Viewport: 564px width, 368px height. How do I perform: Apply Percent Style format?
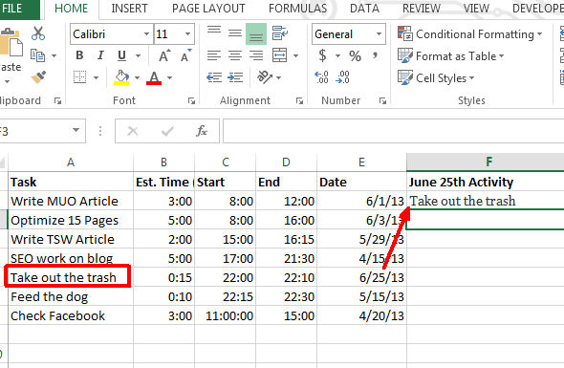click(x=355, y=55)
